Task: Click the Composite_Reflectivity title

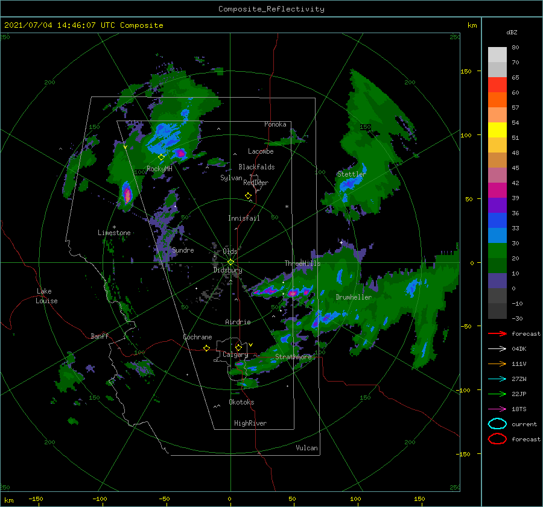Action: [x=271, y=9]
